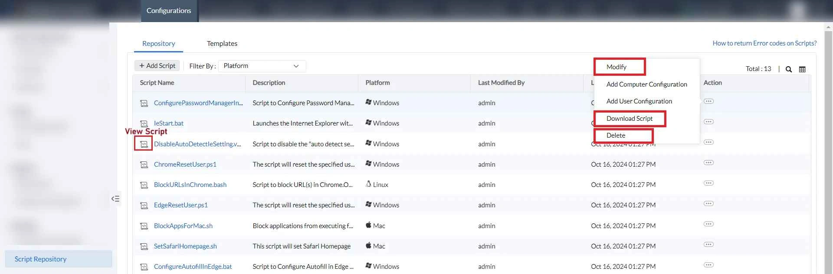Click the search magnifier icon
Image resolution: width=833 pixels, height=274 pixels.
click(x=789, y=69)
